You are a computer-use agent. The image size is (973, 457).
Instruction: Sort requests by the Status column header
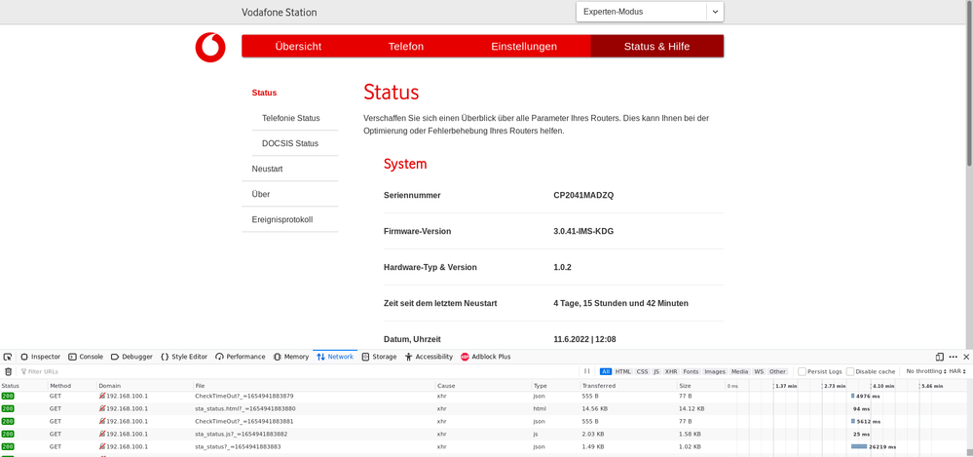(x=23, y=386)
